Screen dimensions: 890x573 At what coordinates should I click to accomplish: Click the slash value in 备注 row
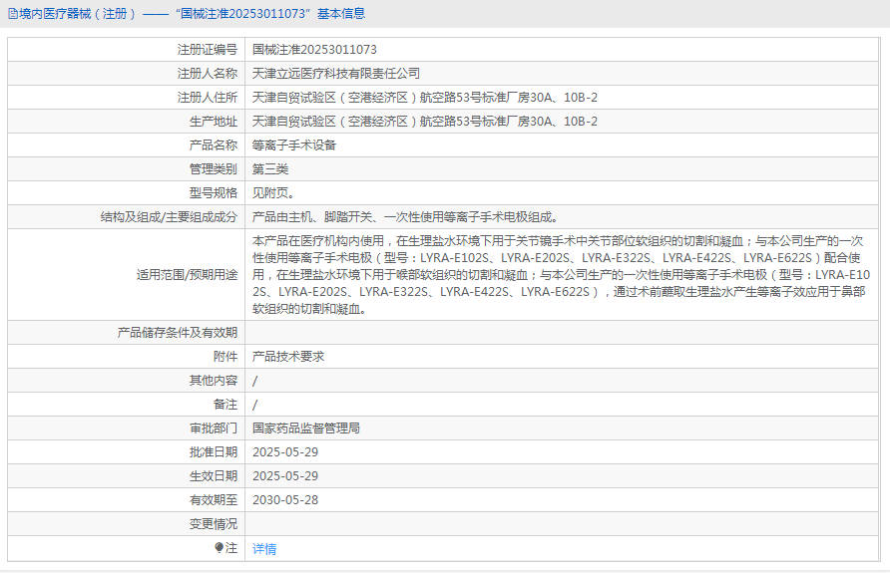point(254,405)
